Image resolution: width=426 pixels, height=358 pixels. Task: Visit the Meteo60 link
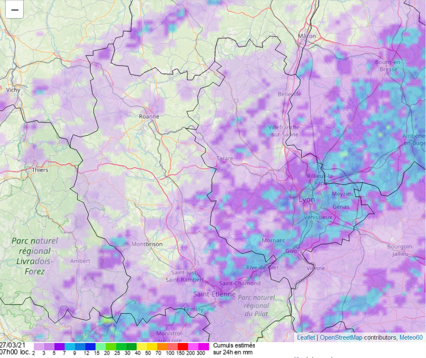pyautogui.click(x=411, y=338)
